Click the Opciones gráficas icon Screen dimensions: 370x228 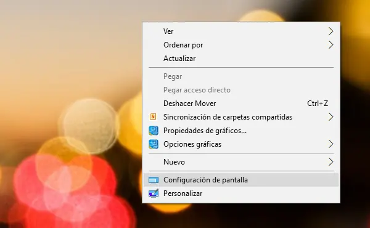tap(154, 144)
